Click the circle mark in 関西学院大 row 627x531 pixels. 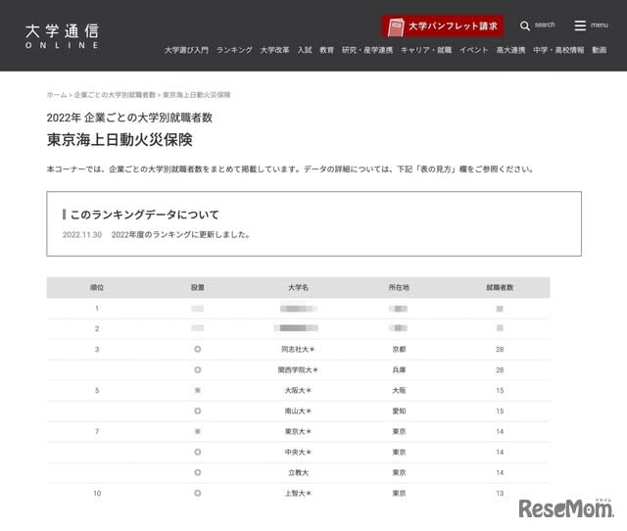(x=198, y=370)
